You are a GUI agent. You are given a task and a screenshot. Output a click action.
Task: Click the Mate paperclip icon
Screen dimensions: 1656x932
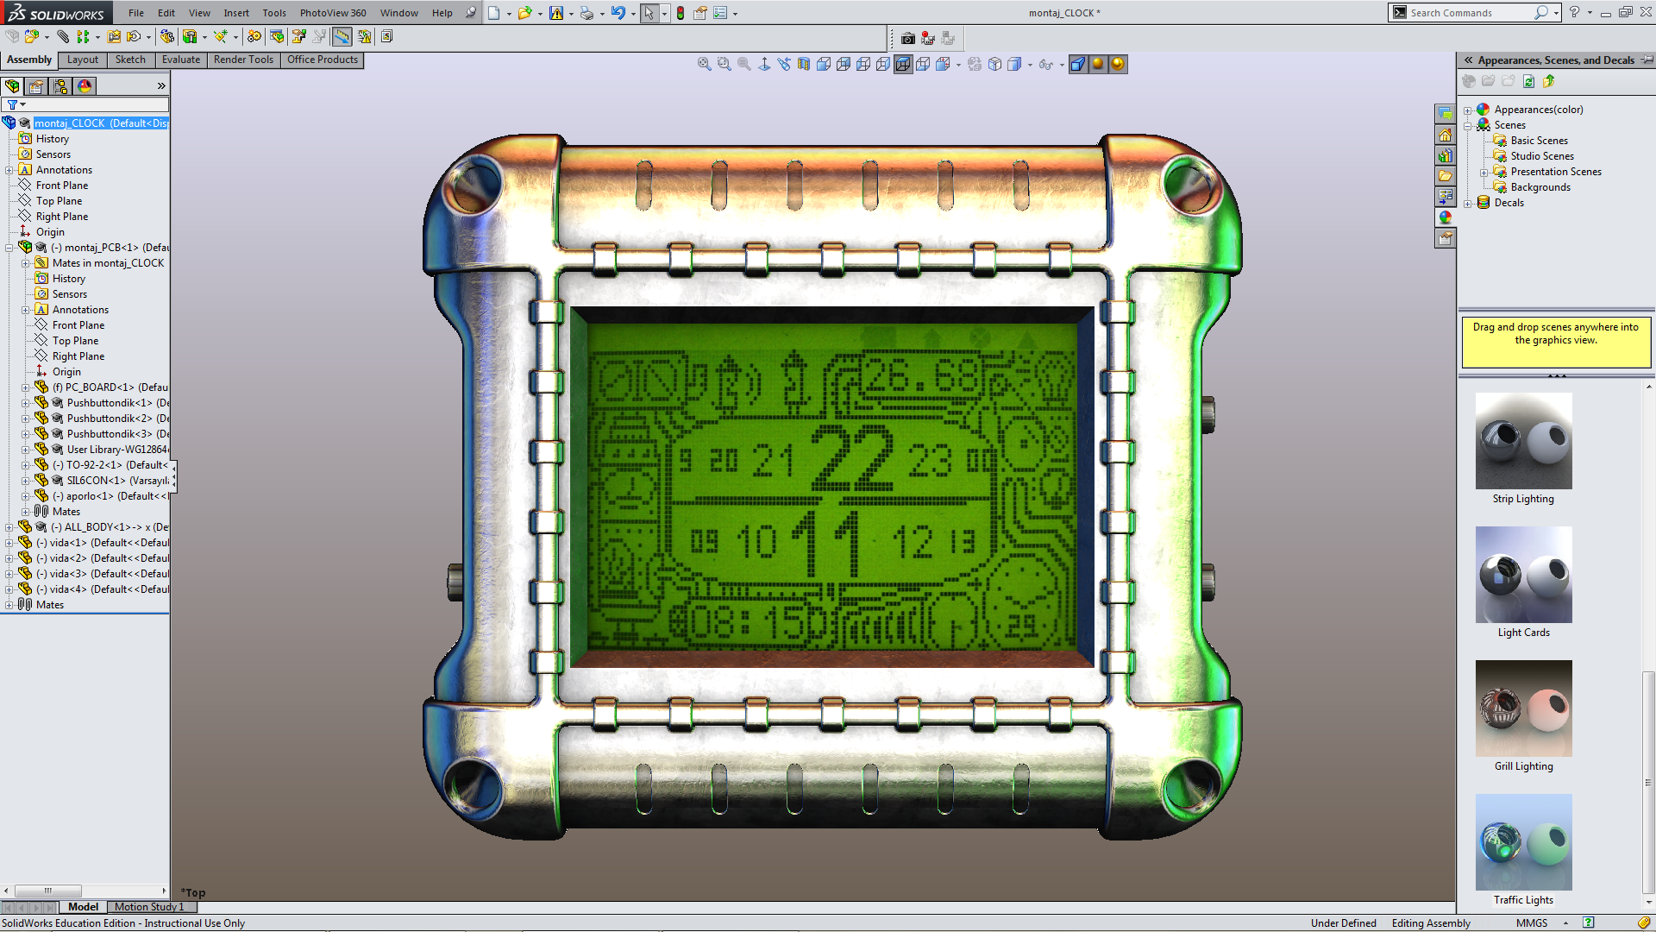[63, 36]
